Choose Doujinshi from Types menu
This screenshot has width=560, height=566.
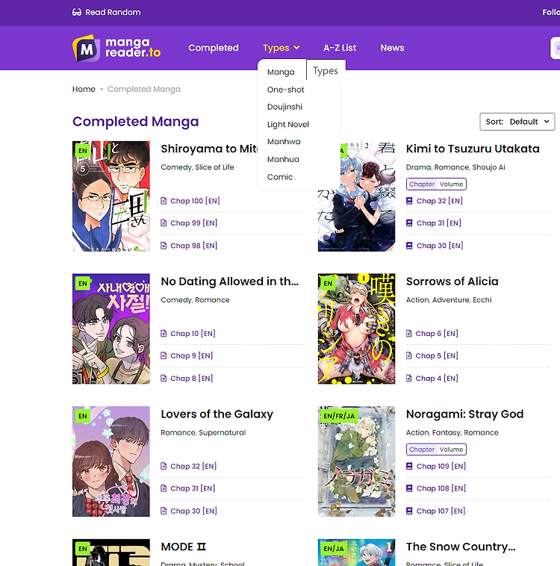(x=284, y=108)
